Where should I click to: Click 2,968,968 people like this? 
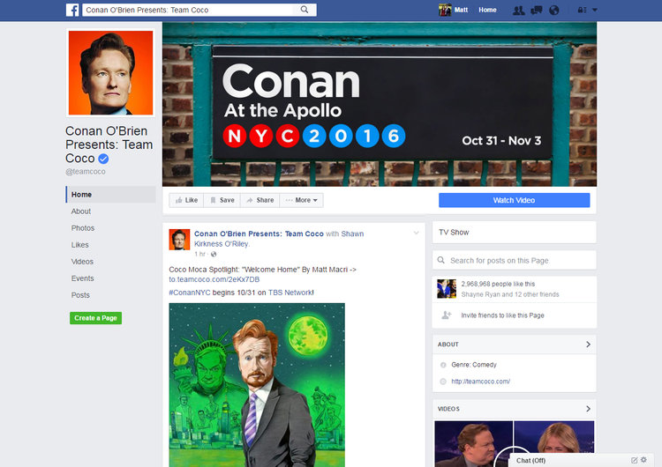(x=498, y=284)
